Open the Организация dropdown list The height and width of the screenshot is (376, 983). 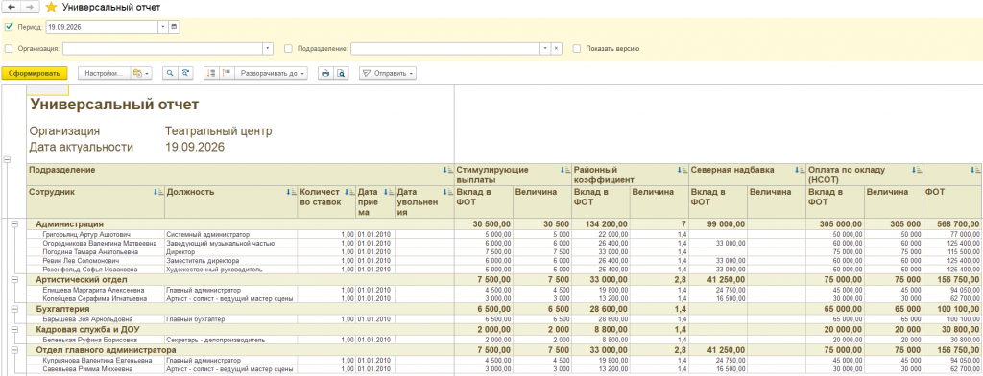pyautogui.click(x=269, y=48)
